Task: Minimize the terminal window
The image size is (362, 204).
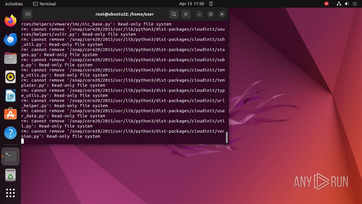Action: pos(199,14)
